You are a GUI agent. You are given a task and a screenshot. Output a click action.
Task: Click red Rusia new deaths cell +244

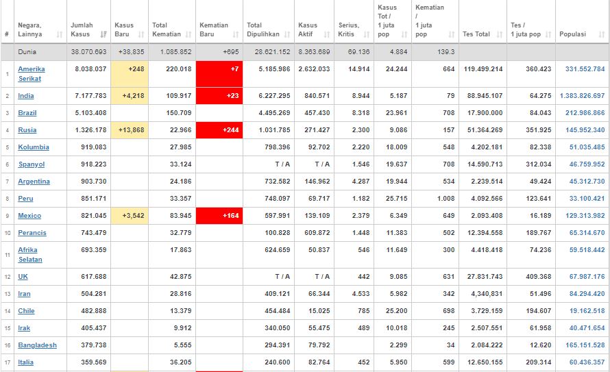click(x=219, y=130)
